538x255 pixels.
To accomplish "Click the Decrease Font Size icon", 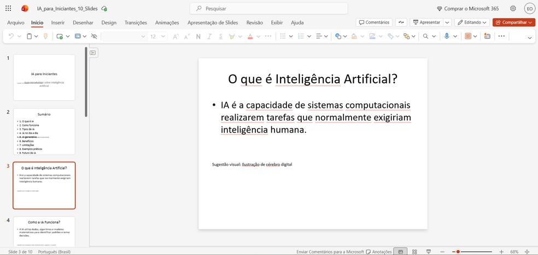I will click(x=187, y=36).
